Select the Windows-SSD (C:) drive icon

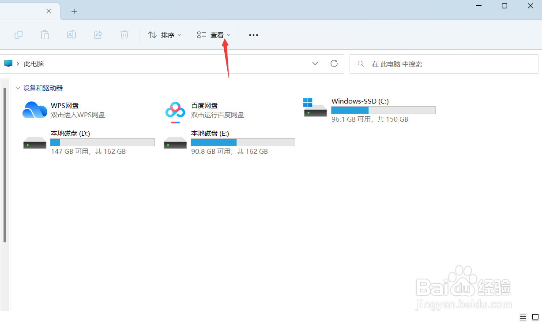[316, 108]
